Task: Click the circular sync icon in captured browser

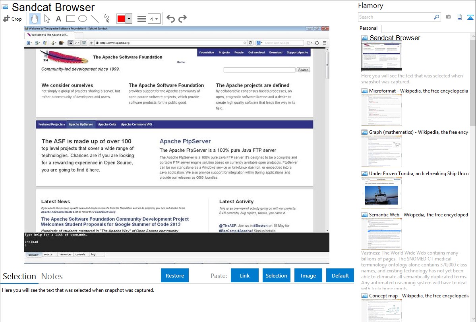Action: [x=317, y=43]
